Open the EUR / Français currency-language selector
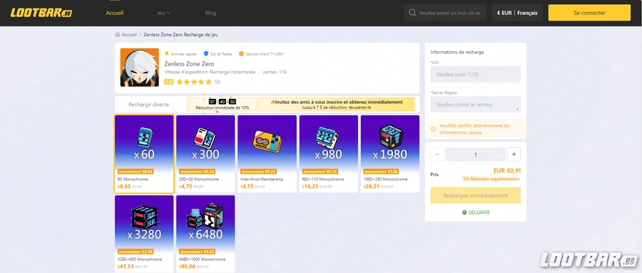Viewport: 642px width, 273px height. click(x=517, y=13)
